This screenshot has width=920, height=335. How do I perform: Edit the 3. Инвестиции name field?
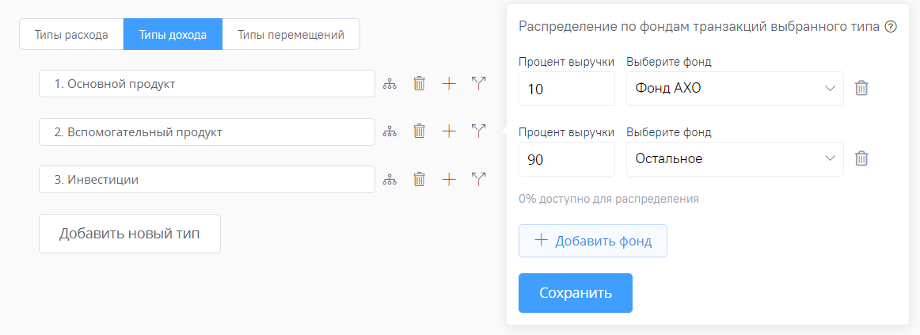point(207,180)
